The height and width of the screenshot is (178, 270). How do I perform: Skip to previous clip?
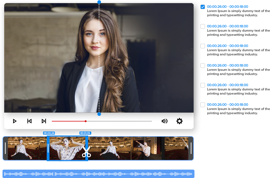(29, 121)
